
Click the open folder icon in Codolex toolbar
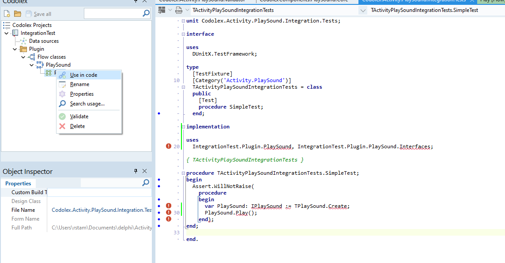[17, 14]
